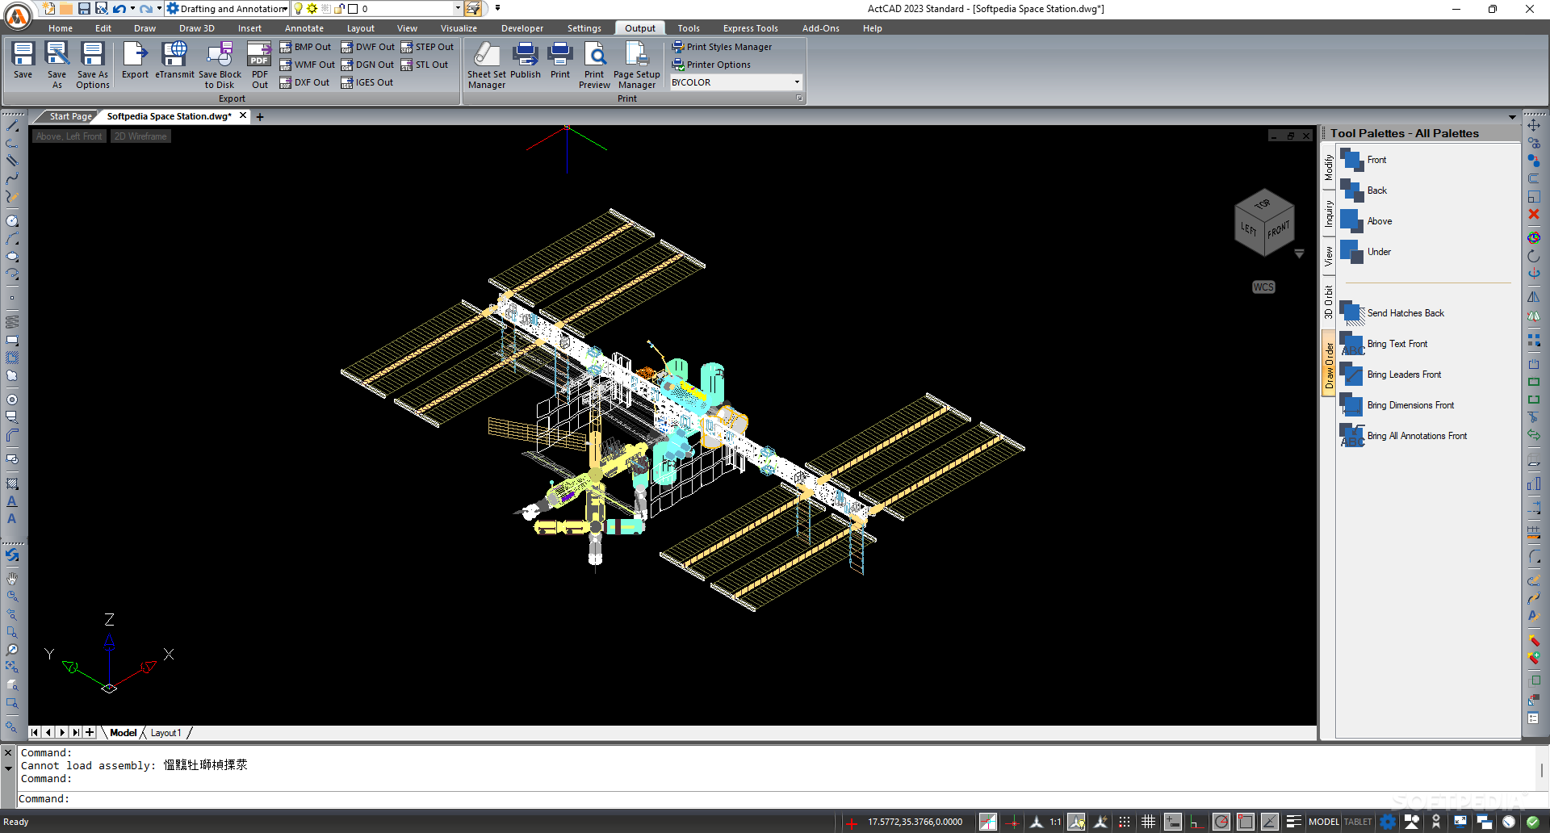Open Save Options in ribbon
The image size is (1550, 833).
[x=93, y=65]
